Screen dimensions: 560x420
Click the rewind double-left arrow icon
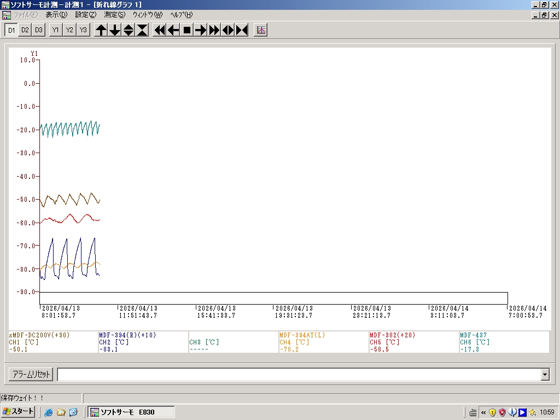160,30
